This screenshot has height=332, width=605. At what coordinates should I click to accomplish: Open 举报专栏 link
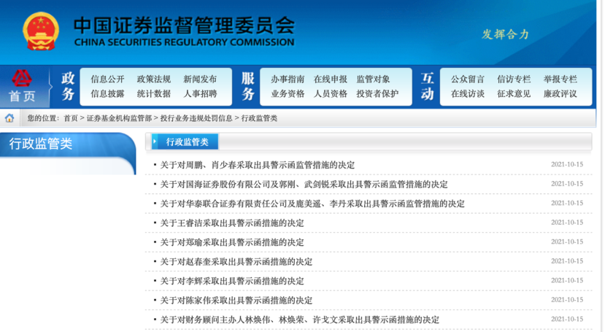tap(560, 79)
